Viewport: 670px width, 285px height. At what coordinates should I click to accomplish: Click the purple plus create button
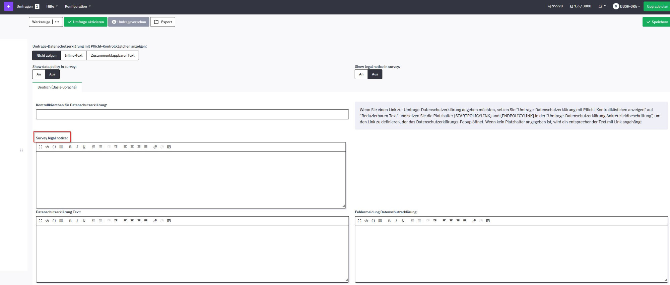point(8,6)
